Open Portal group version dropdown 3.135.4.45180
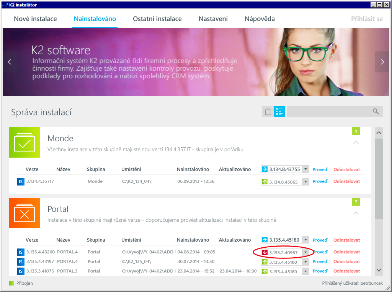This screenshot has width=392, height=292. (x=305, y=240)
